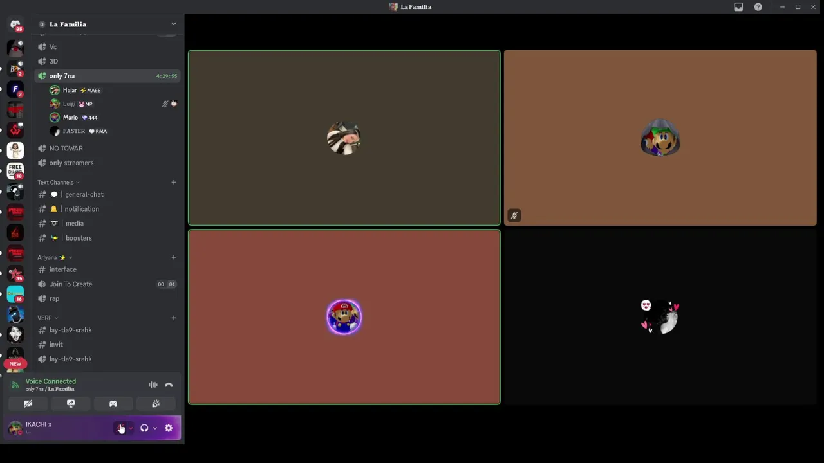This screenshot has height=463, width=824.
Task: Join lay-tla9-srahk voice channel
Action: point(106,359)
